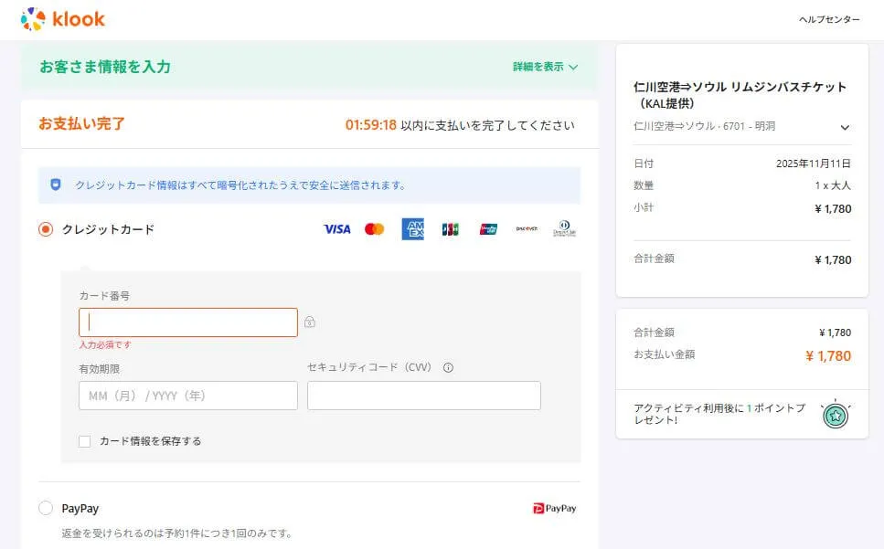This screenshot has width=884, height=549.
Task: Click the PayPay logo
Action: [553, 508]
